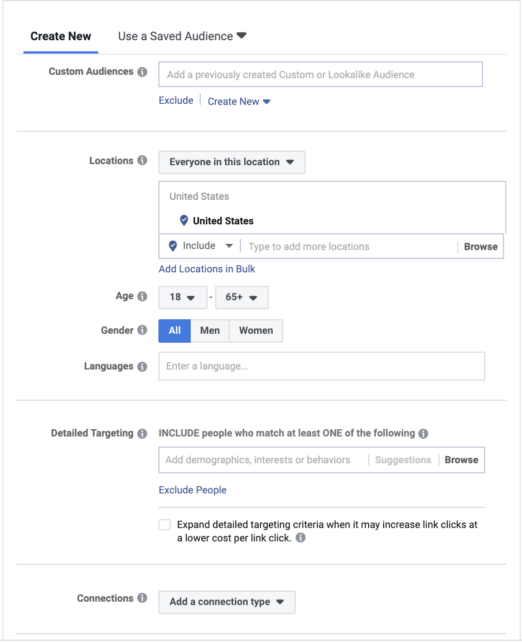
Task: Select Men gender option
Action: click(210, 330)
